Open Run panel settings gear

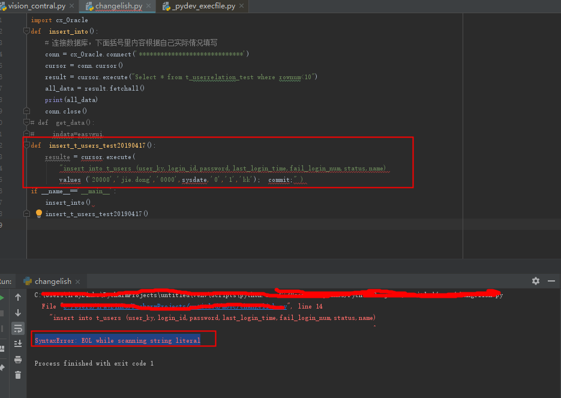pos(536,281)
